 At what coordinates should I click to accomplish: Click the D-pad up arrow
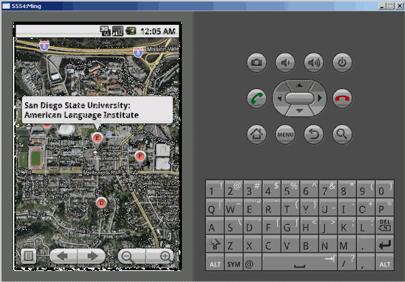(299, 85)
